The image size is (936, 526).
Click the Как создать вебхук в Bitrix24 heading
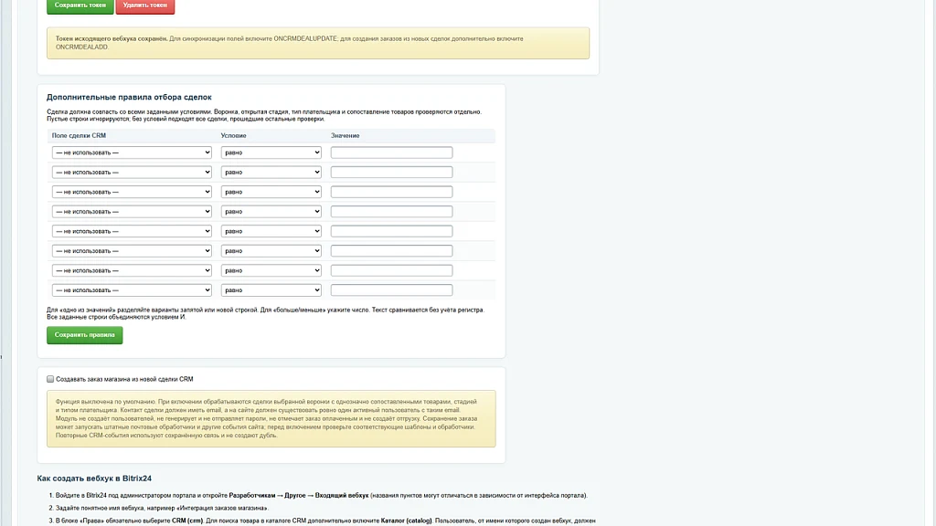click(x=94, y=479)
